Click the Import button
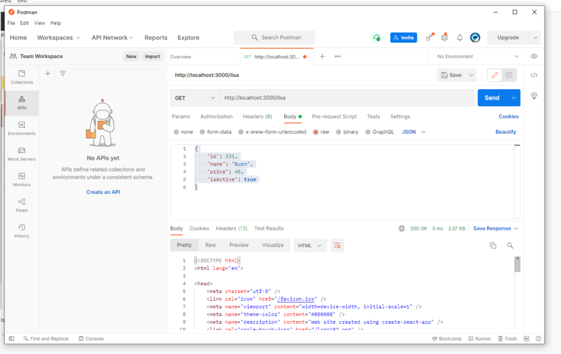Screen dimensions: 561x354 [x=152, y=56]
